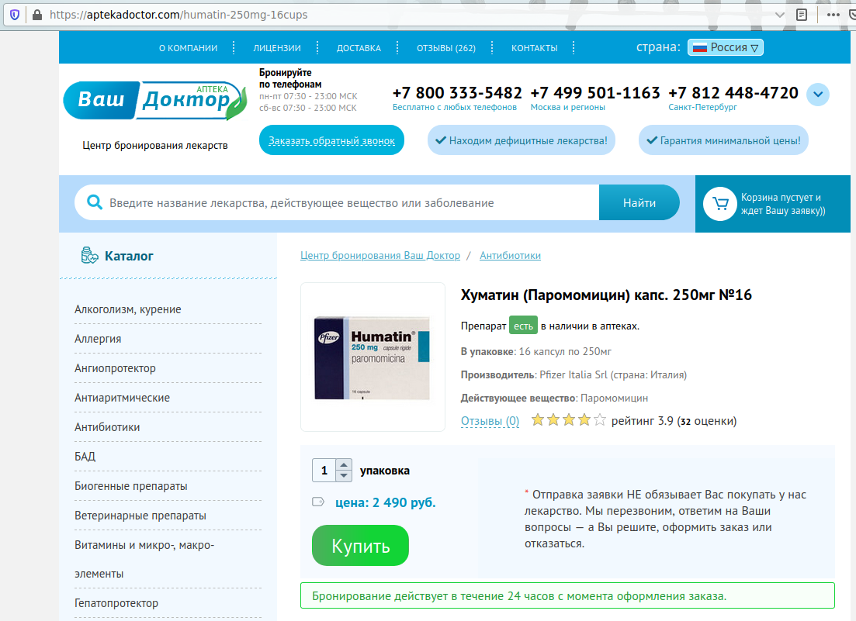Click phone number +7 812 448-4720
The image size is (856, 621).
click(x=733, y=93)
